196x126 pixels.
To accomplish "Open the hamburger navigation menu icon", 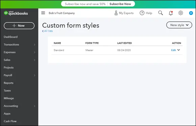I will pyautogui.click(x=43, y=13).
